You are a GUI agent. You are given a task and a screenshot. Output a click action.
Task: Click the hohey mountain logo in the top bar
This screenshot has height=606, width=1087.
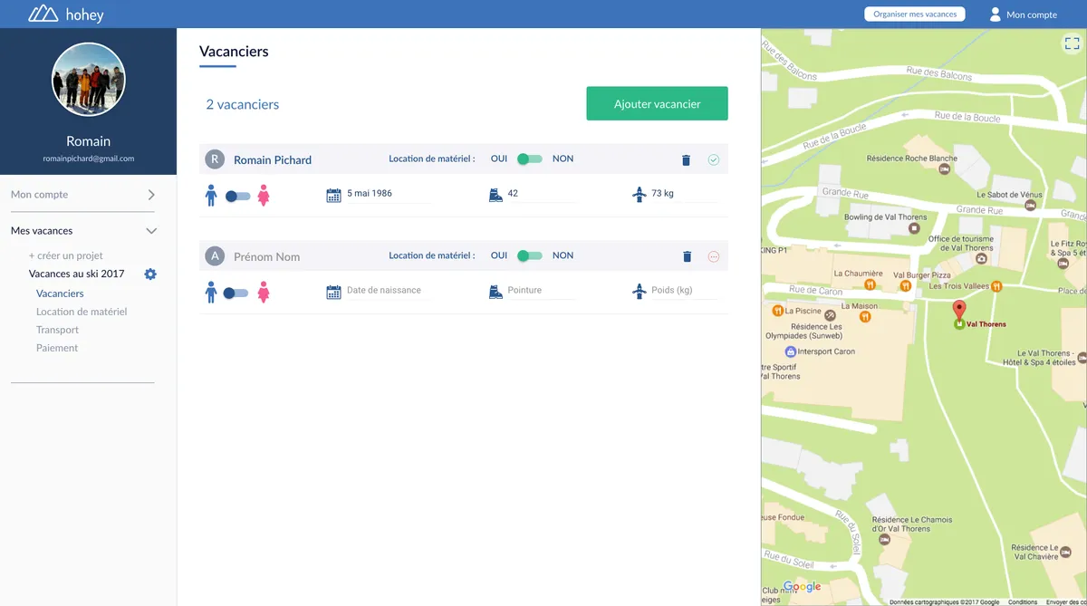(x=43, y=14)
